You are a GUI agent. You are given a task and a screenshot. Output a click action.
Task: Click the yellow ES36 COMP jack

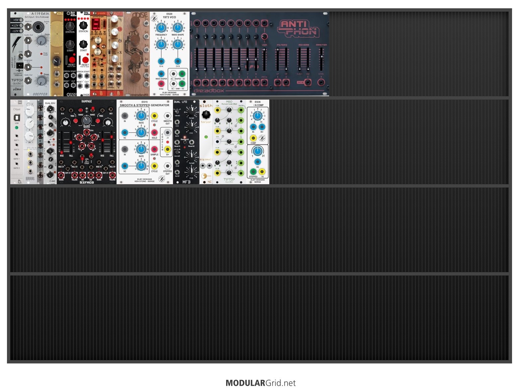click(253, 138)
